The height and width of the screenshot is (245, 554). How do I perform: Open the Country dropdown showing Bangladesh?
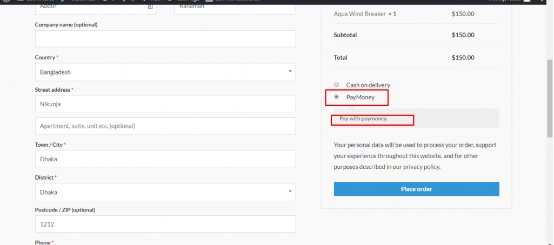[165, 72]
